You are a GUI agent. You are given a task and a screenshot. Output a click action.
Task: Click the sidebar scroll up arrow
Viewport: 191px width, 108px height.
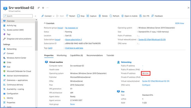pos(36,20)
